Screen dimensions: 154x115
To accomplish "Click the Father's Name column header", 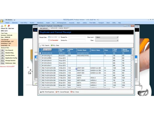I will 97,50.
